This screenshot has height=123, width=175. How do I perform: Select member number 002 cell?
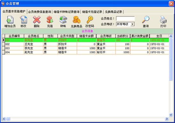point(14,44)
